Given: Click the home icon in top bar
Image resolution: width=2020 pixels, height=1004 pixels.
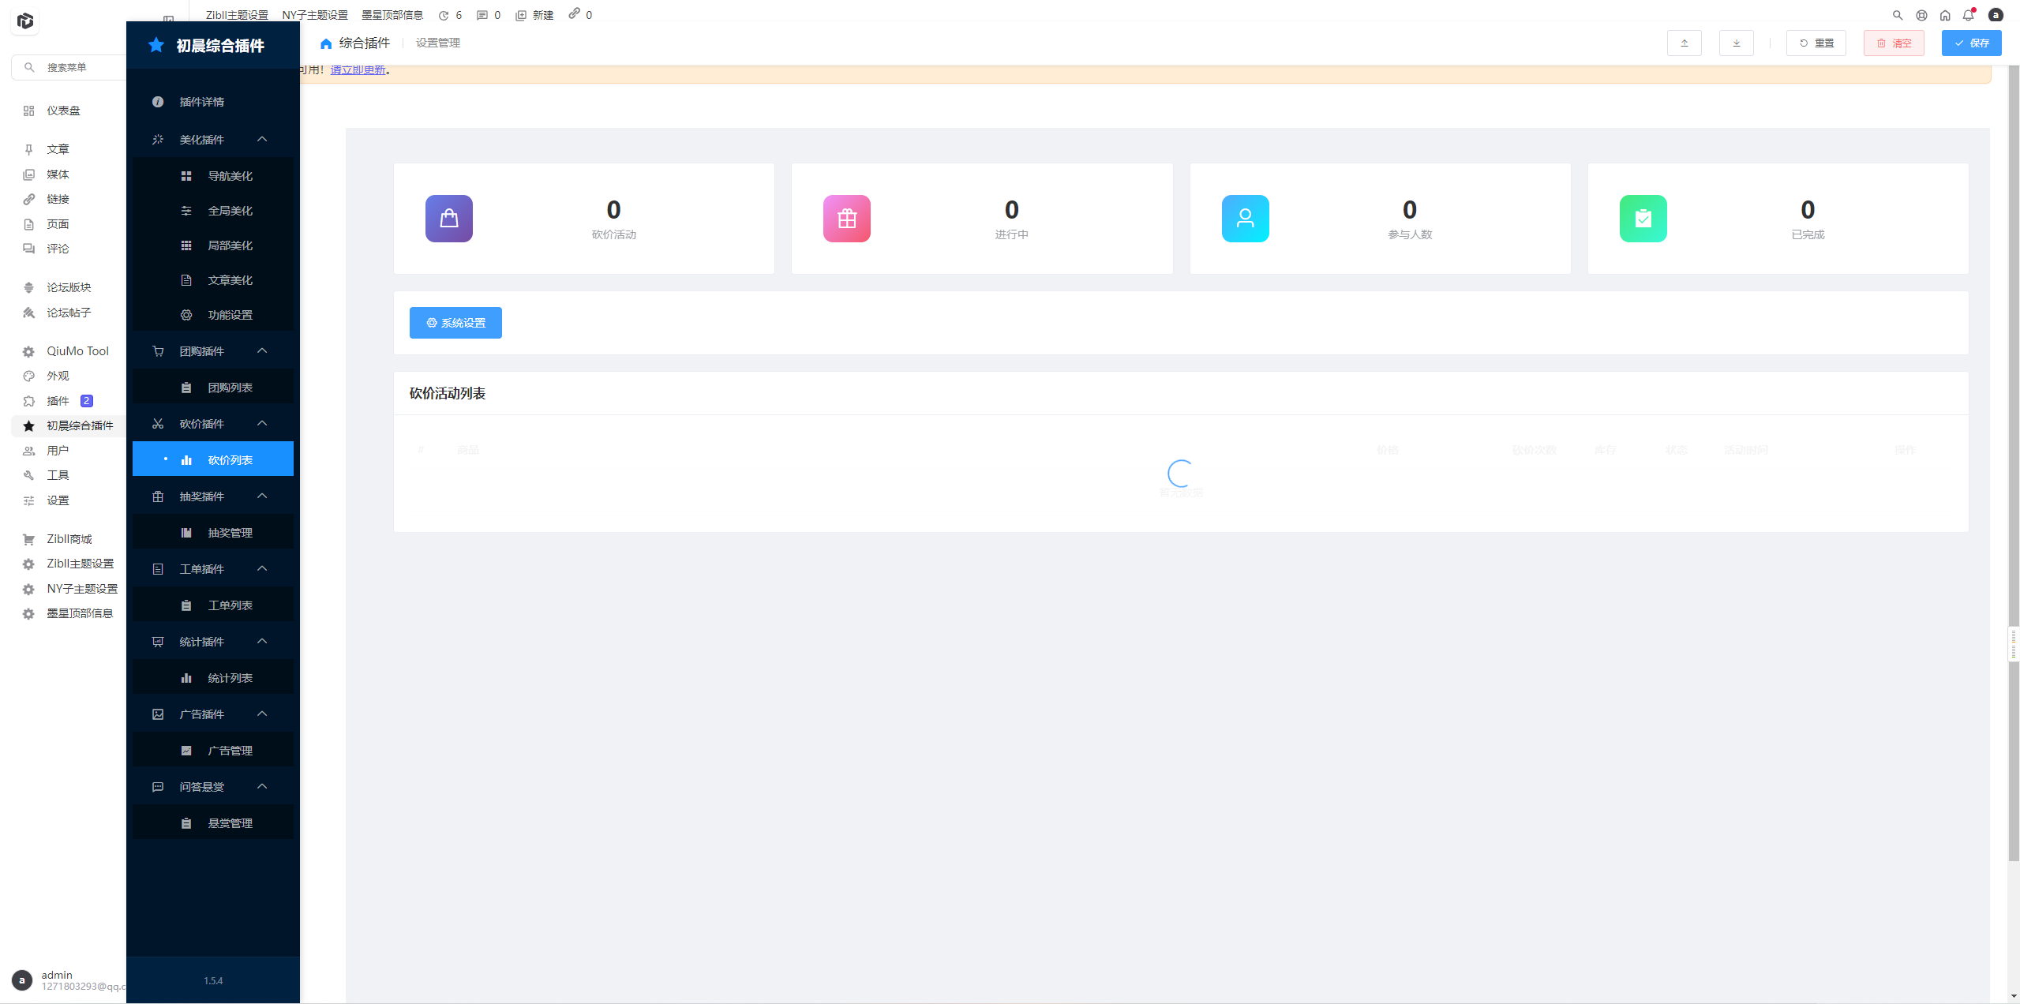Looking at the screenshot, I should coord(1945,15).
